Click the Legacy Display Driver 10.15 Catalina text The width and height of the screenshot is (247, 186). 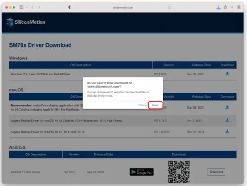(66, 120)
